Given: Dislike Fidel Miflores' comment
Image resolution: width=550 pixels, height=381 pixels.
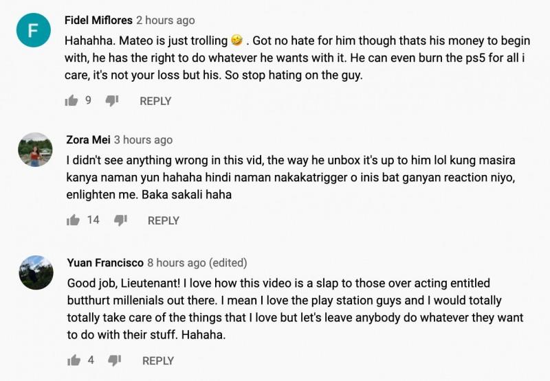Looking at the screenshot, I should tap(112, 101).
